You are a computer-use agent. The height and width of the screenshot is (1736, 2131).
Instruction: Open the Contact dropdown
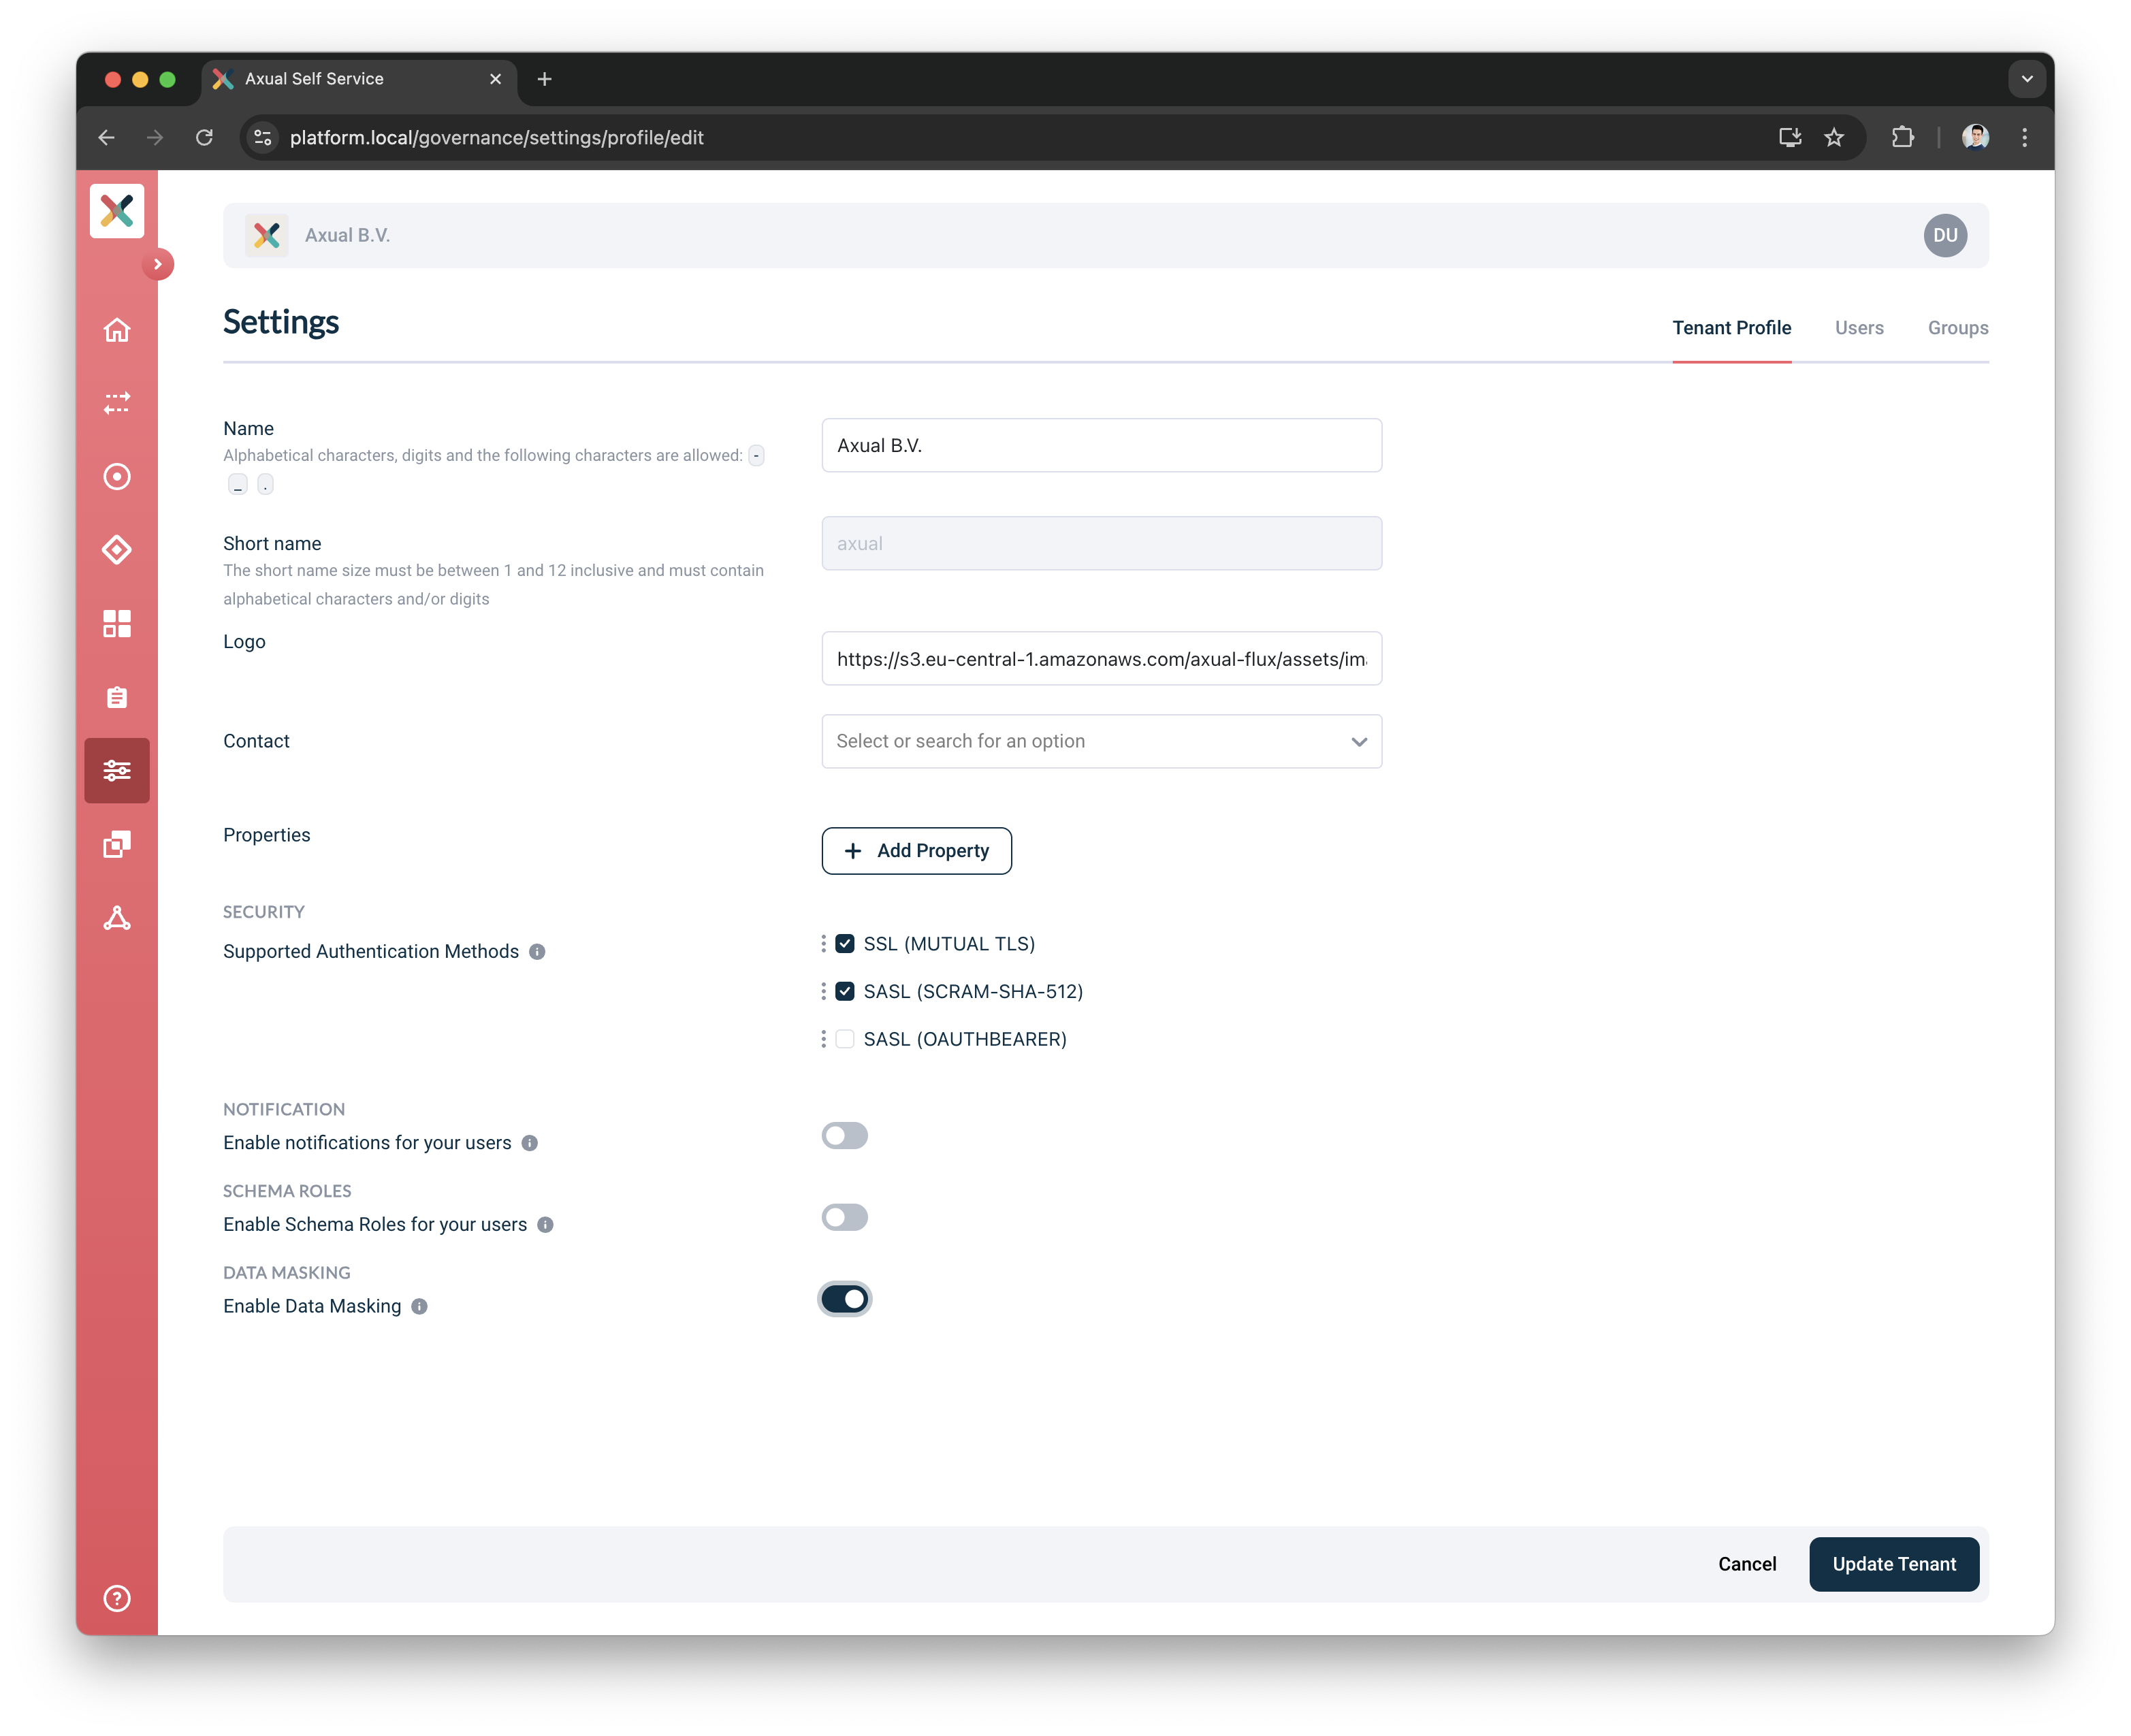point(1101,742)
